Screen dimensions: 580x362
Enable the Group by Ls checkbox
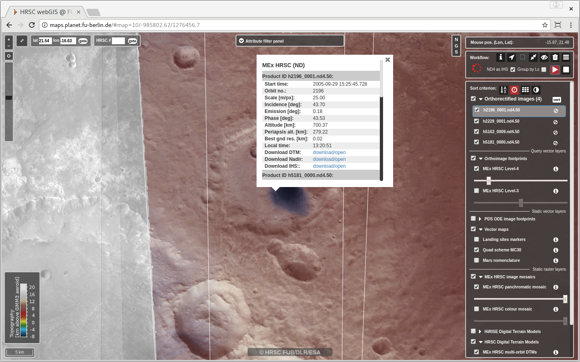(x=544, y=70)
